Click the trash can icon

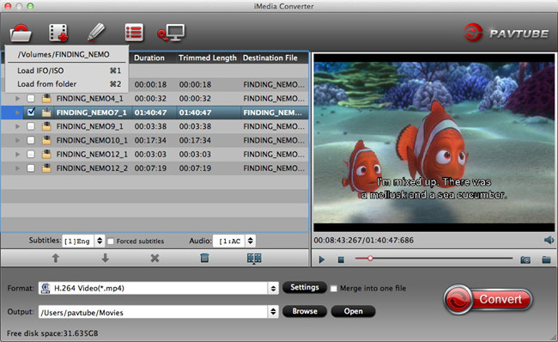(x=204, y=258)
